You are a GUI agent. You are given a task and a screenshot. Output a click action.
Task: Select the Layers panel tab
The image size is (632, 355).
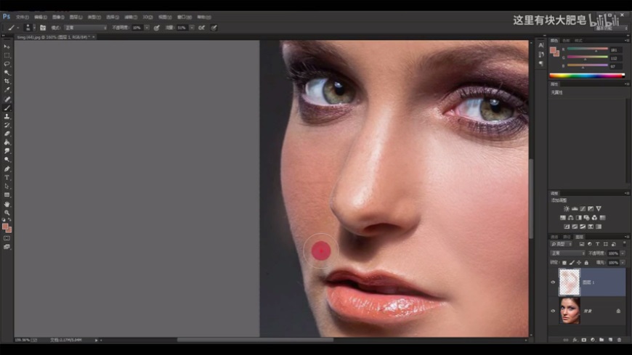[x=580, y=237]
